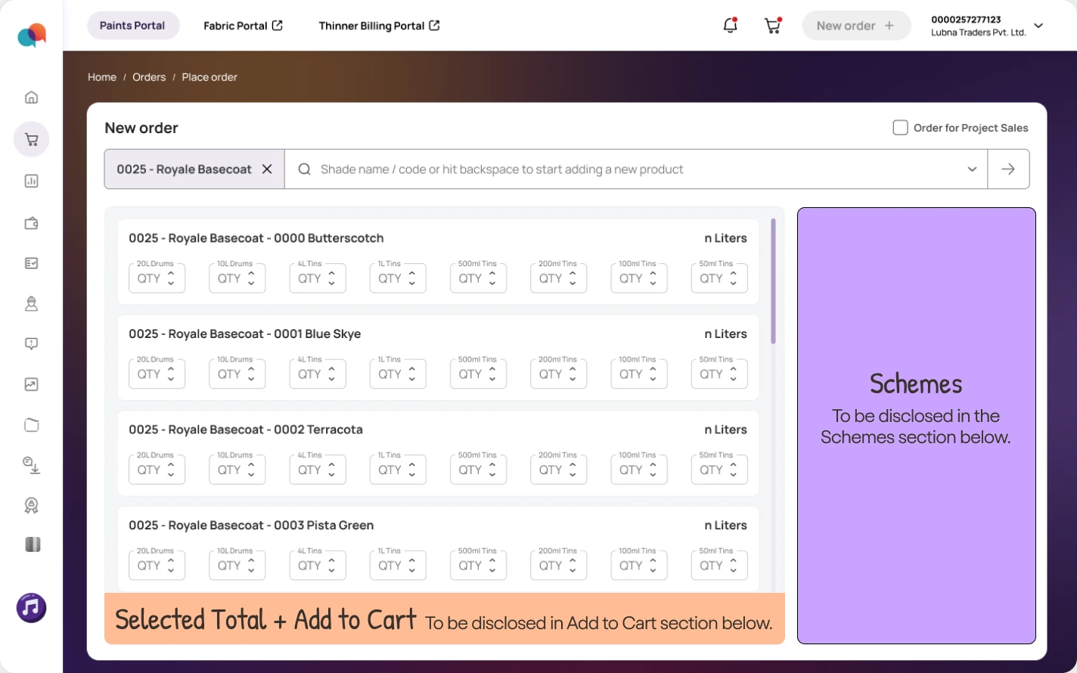
Task: Open the music note icon at sidebar bottom
Action: pos(31,607)
